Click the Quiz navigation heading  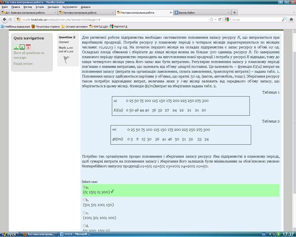(29, 38)
